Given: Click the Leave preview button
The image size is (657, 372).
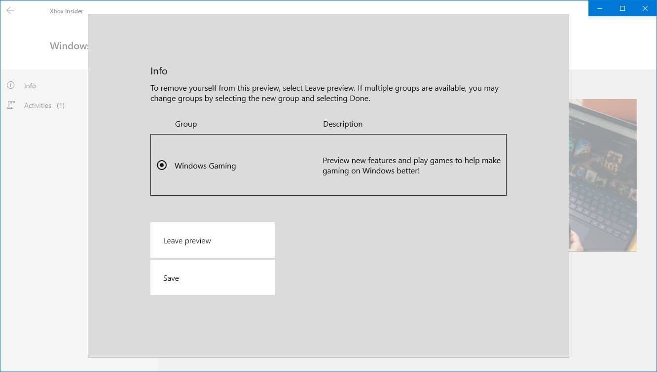Looking at the screenshot, I should [213, 240].
